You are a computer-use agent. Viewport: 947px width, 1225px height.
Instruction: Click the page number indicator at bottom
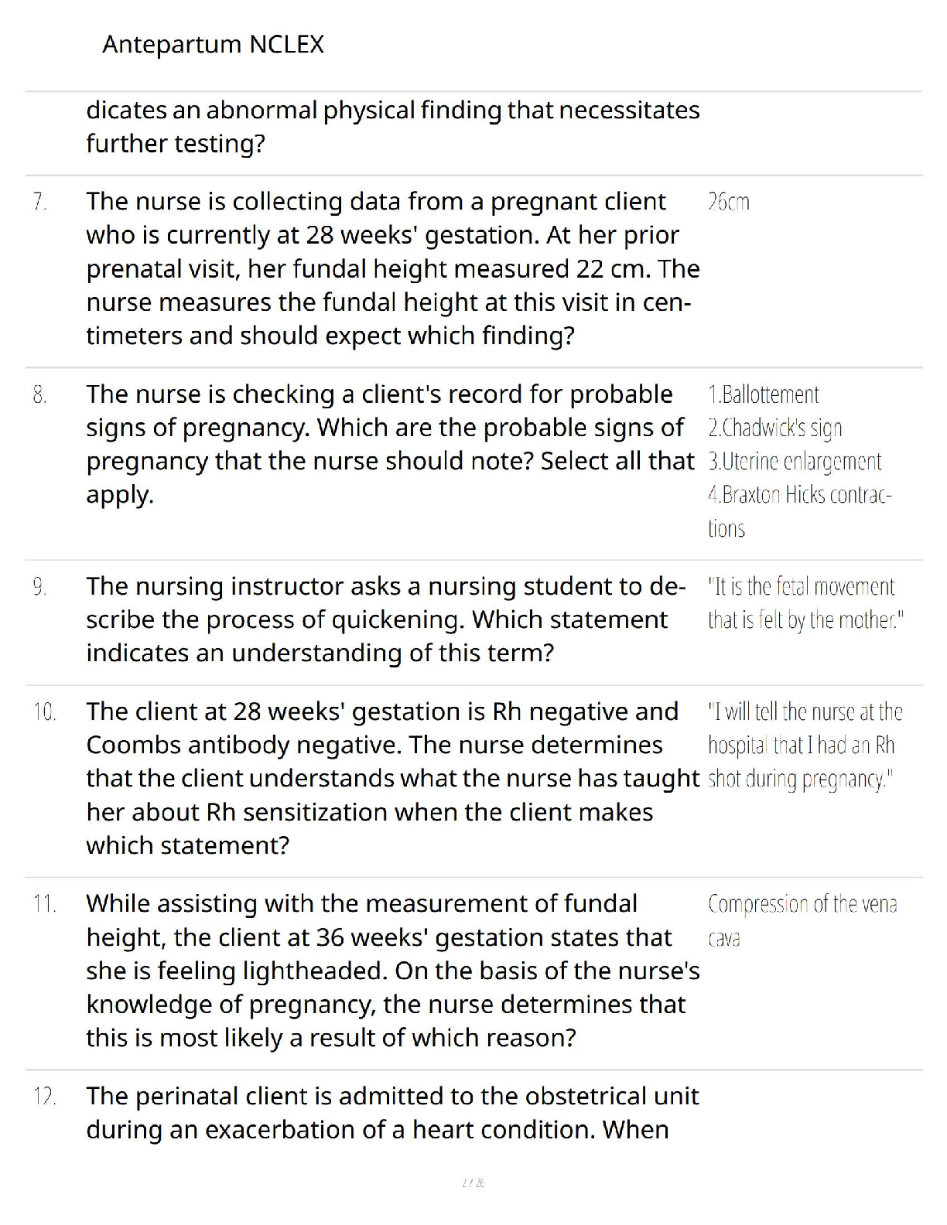point(473,1182)
